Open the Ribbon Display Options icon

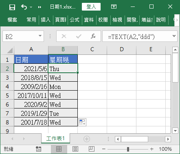click(114, 7)
